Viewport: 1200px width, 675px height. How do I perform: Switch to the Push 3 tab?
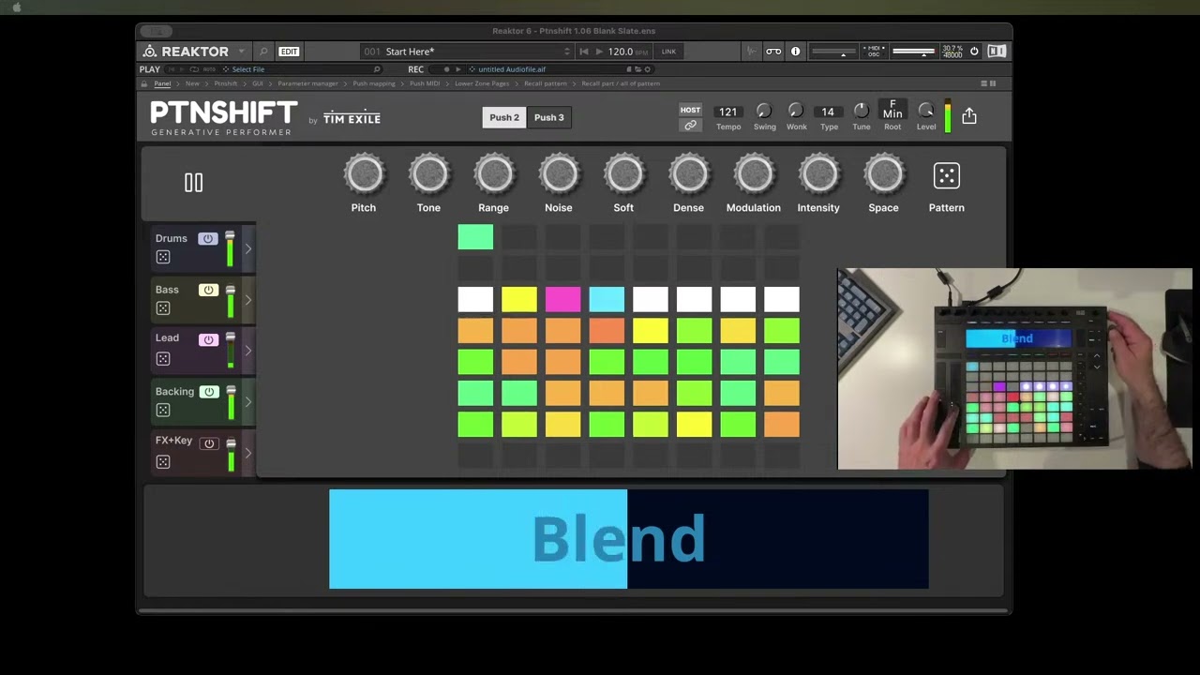coord(549,117)
